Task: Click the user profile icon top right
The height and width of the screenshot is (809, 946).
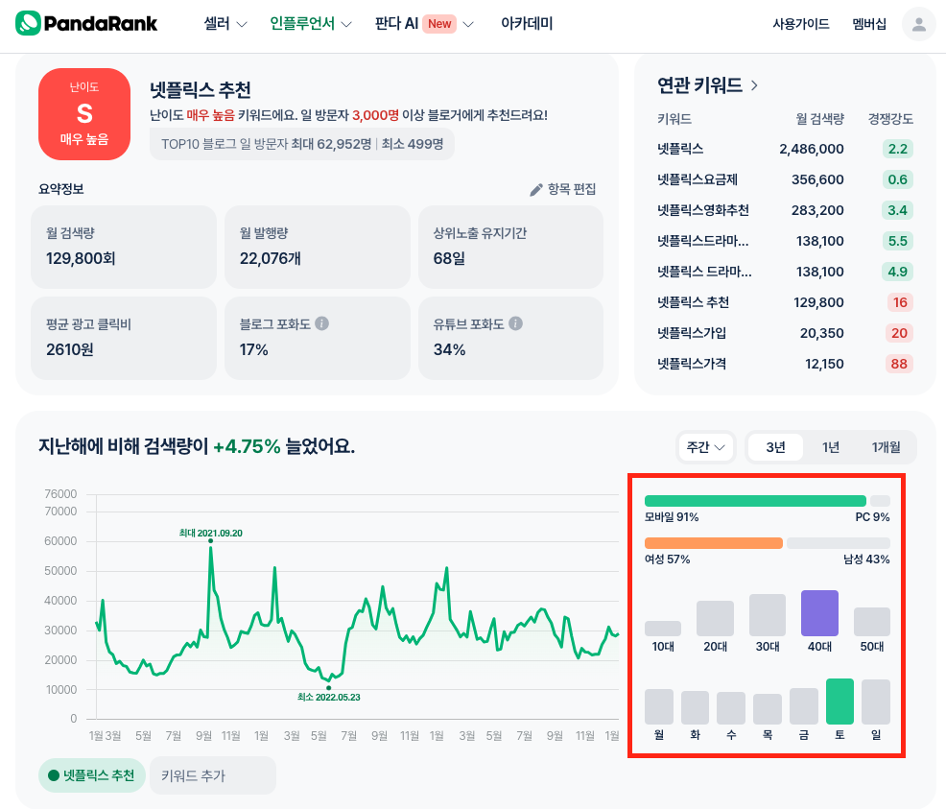Action: [917, 24]
